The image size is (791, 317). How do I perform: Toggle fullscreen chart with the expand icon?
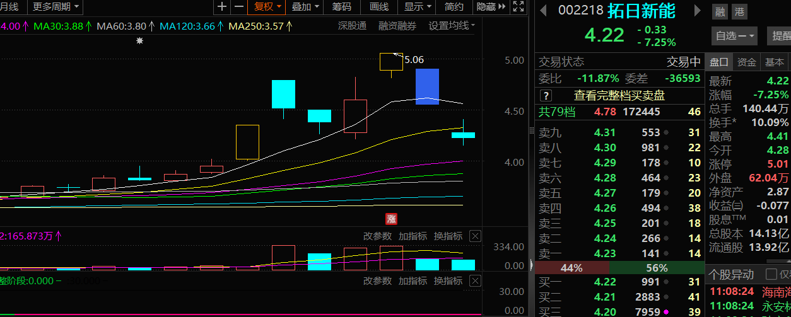click(x=518, y=7)
